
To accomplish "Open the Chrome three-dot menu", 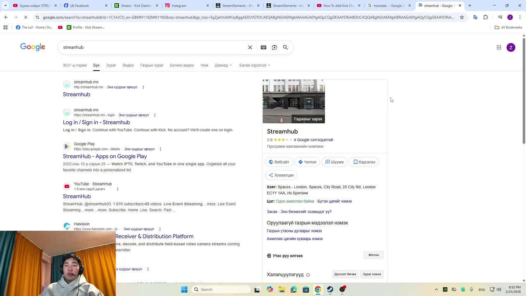I will pos(519,17).
